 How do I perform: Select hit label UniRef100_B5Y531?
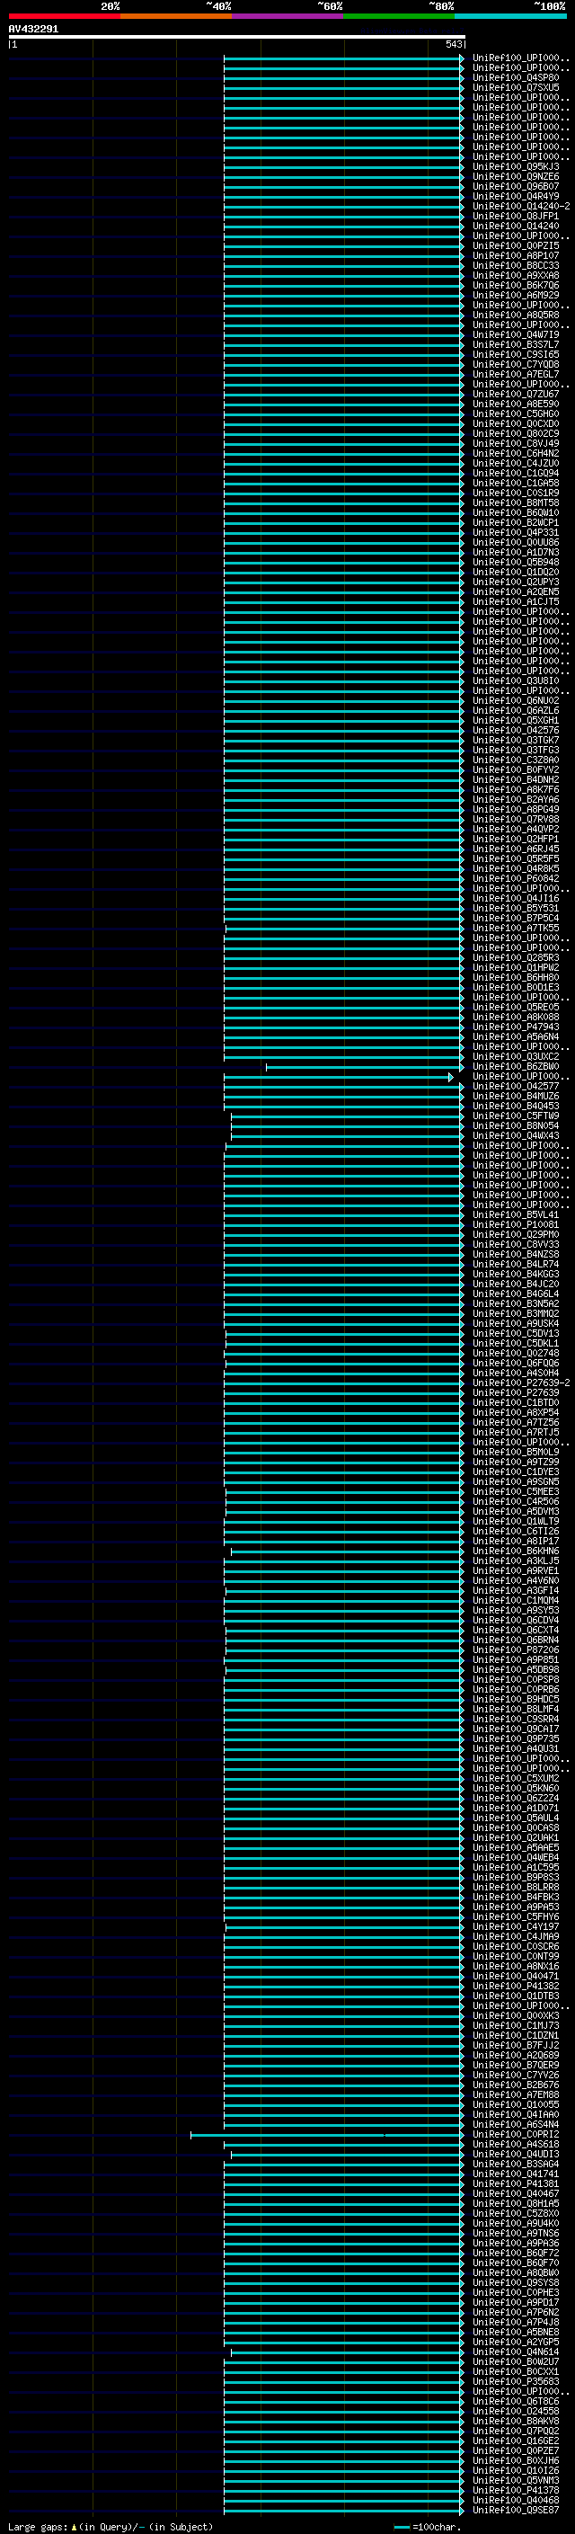[x=516, y=908]
